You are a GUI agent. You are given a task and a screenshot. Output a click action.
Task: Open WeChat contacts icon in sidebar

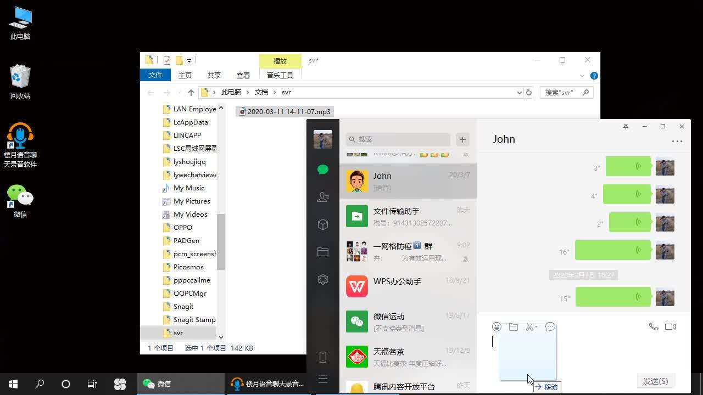(x=323, y=197)
